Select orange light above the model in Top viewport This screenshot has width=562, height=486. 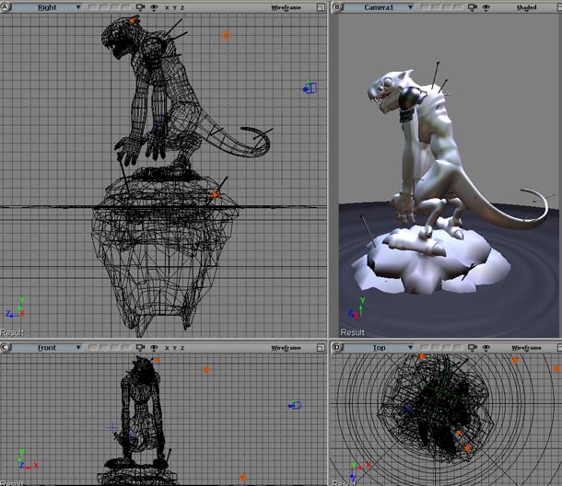pos(422,356)
